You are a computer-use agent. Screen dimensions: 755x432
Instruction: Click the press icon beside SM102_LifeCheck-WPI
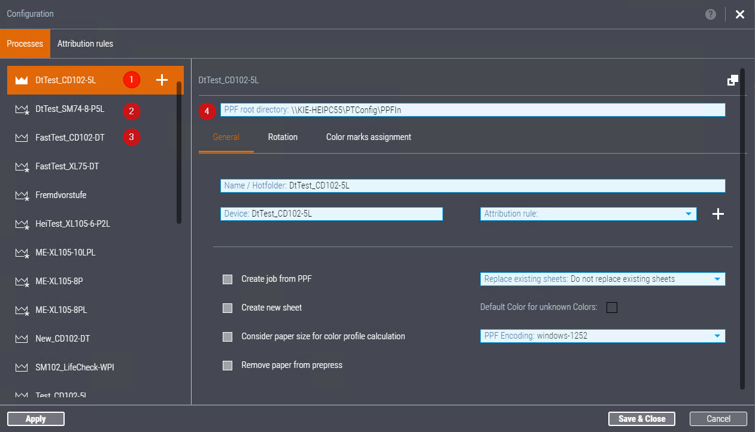pos(21,367)
